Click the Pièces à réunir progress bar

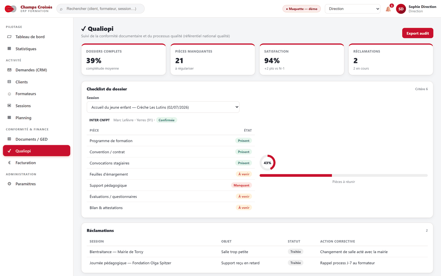point(344,175)
